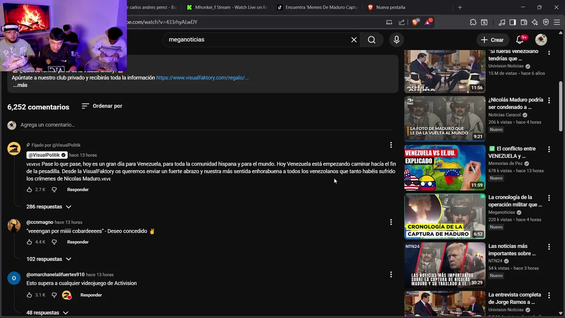Screen dimensions: 565x318
Task: Expand 102 respuestas thread
Action: click(49, 259)
